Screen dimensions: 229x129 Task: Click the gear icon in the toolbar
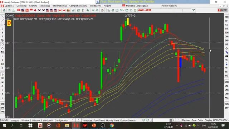click(x=113, y=10)
